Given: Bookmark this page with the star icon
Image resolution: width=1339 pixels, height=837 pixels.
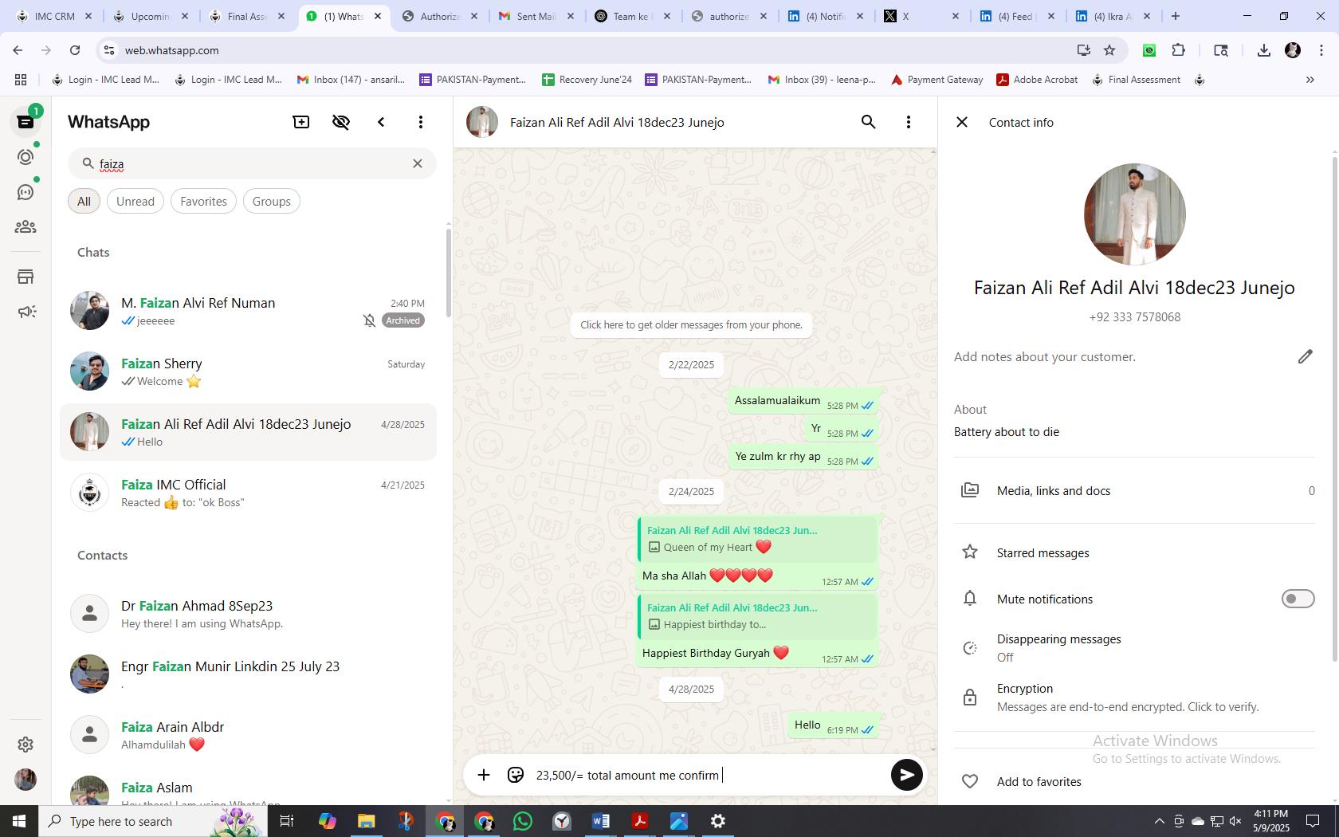Looking at the screenshot, I should 1109,50.
